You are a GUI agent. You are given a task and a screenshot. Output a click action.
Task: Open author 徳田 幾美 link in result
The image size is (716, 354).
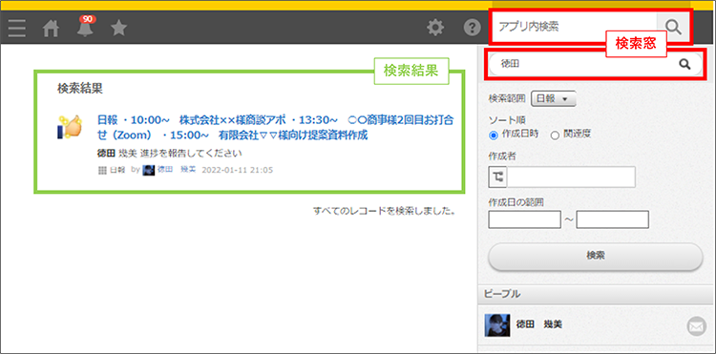point(177,170)
